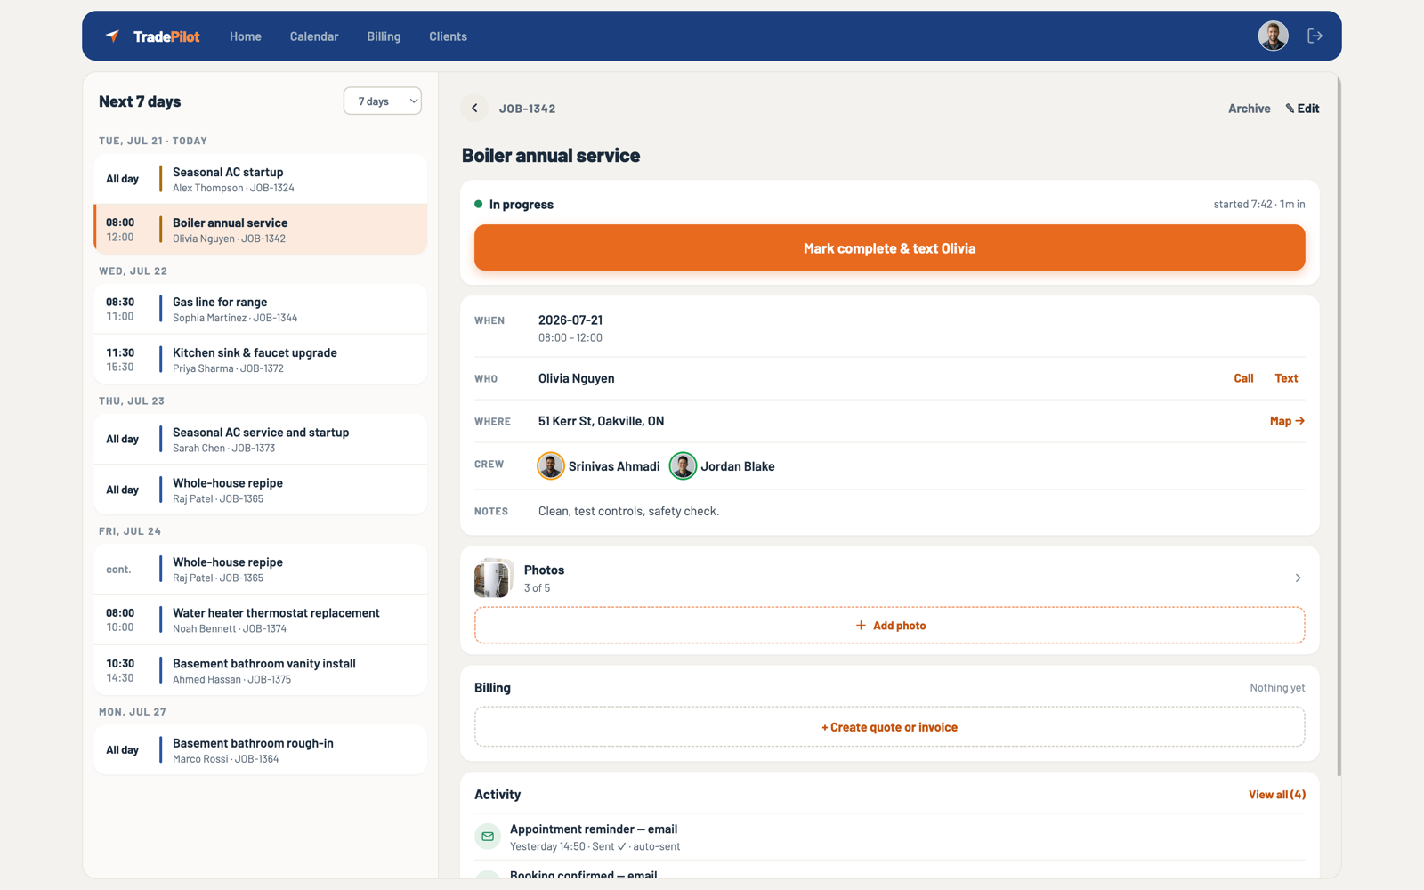
Task: Archive job JOB-1342
Action: [x=1250, y=109]
